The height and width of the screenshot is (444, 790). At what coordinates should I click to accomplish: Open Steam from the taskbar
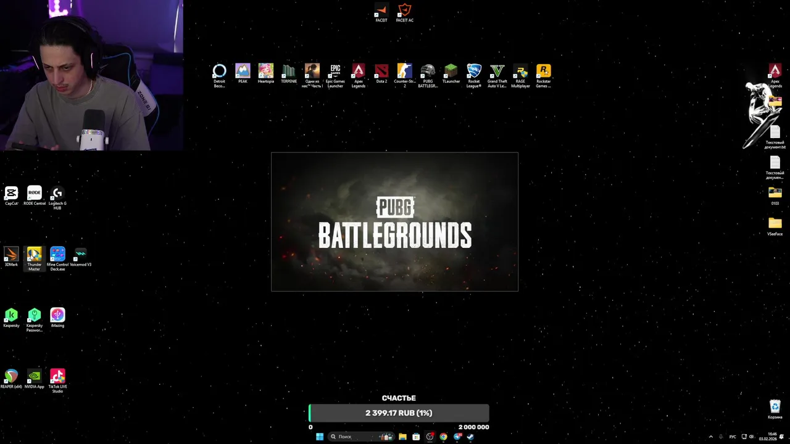click(470, 437)
